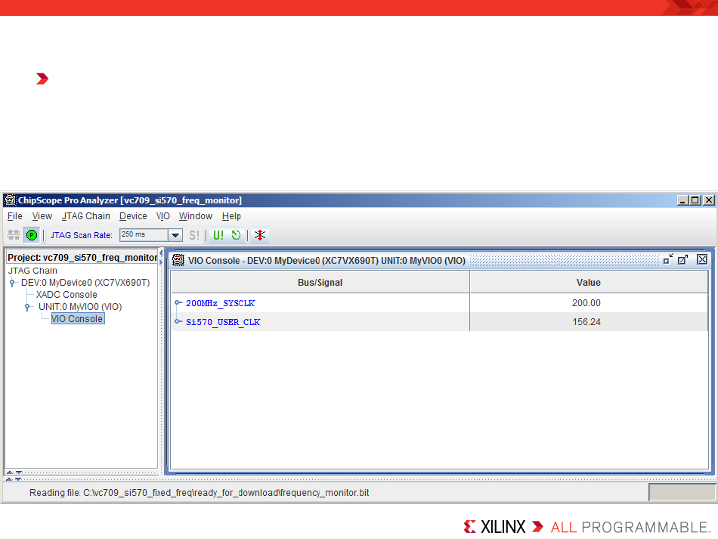Image resolution: width=718 pixels, height=539 pixels.
Task: Maximize the ChipScope Pro Analyzer window
Action: tap(695, 200)
